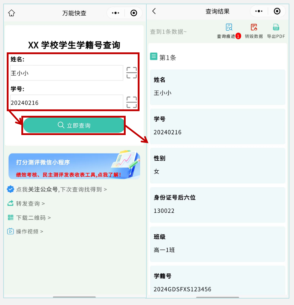Image resolution: width=294 pixels, height=305 pixels.
Task: Tap the red badge on 查询痕迹
Action: (238, 36)
